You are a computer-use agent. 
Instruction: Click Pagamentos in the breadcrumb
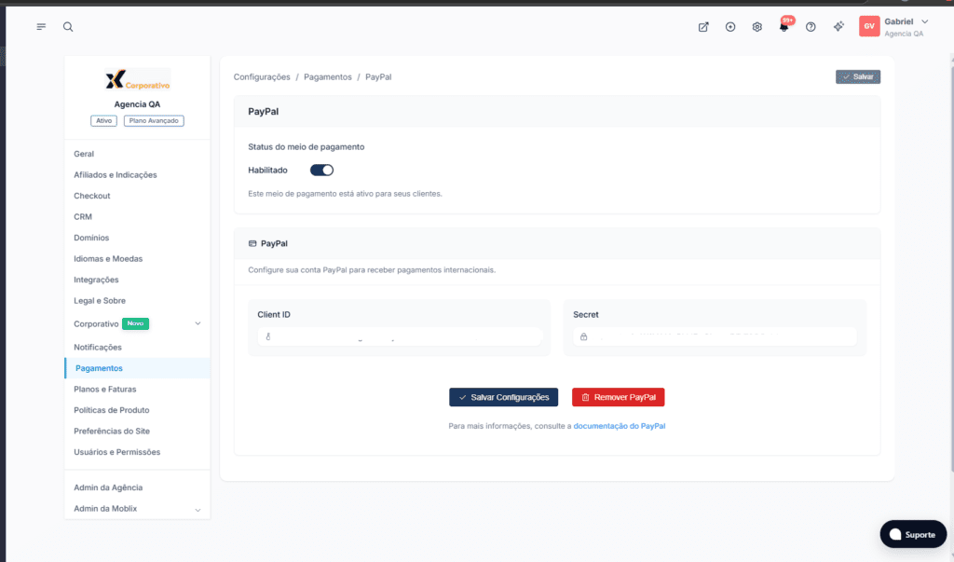point(328,77)
